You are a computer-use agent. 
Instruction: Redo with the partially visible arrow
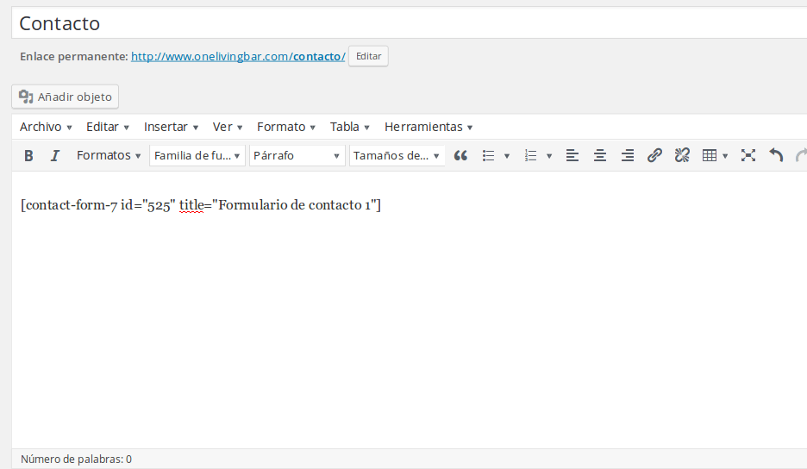(x=801, y=155)
